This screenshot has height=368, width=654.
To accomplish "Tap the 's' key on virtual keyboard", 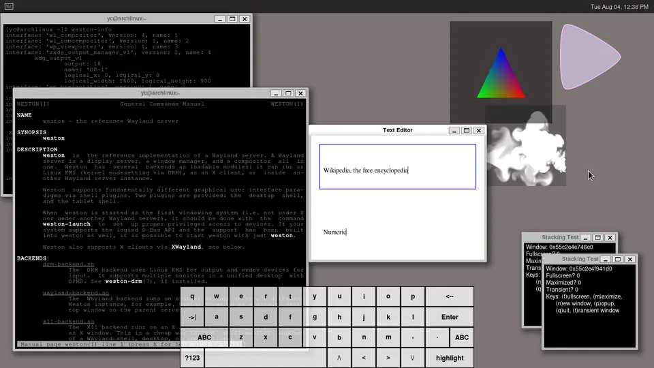I will pyautogui.click(x=241, y=317).
